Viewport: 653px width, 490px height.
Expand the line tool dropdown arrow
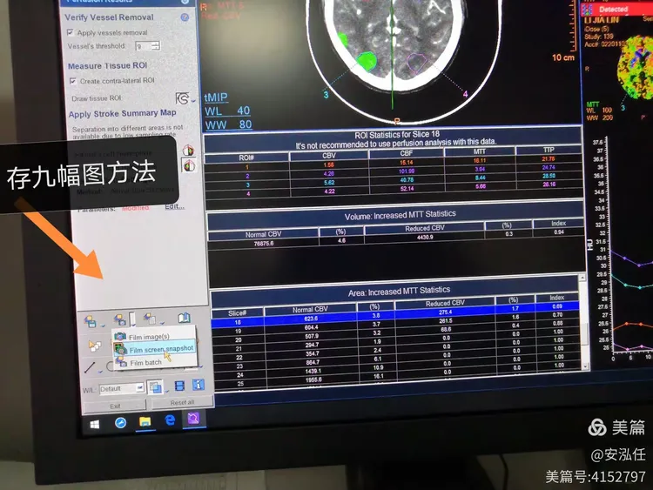(x=101, y=371)
